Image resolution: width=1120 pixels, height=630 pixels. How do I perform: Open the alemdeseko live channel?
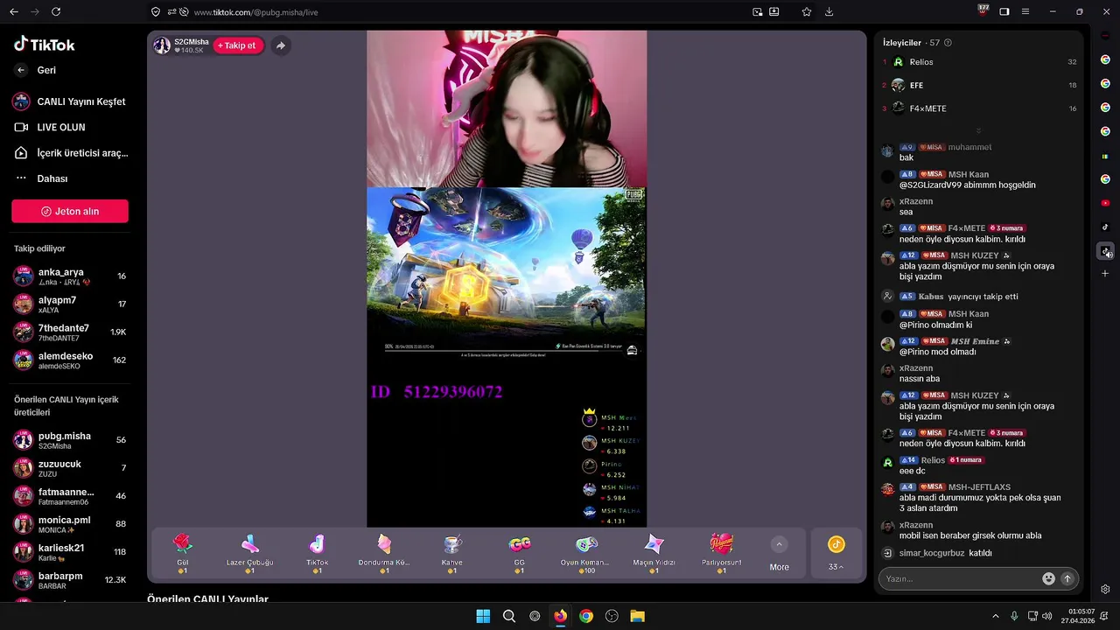tap(70, 360)
